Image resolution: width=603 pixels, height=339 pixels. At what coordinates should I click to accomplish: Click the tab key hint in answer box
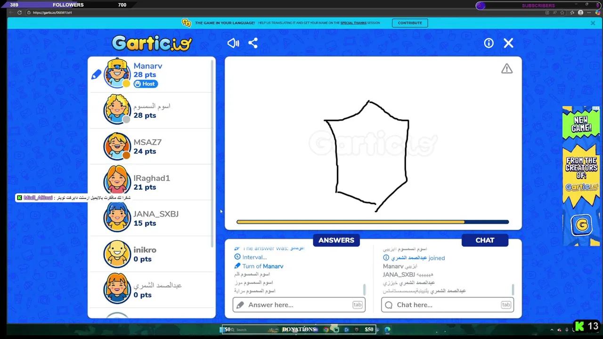point(358,305)
